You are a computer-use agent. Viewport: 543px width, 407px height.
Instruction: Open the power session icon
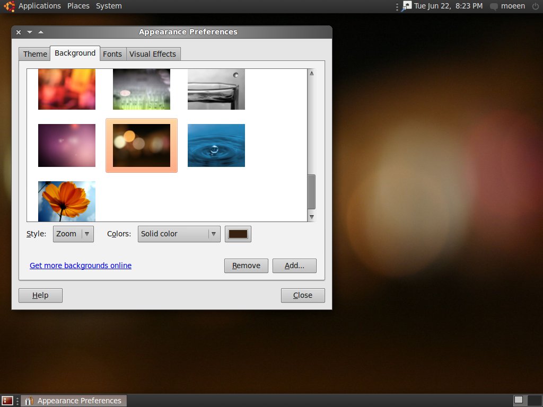536,6
